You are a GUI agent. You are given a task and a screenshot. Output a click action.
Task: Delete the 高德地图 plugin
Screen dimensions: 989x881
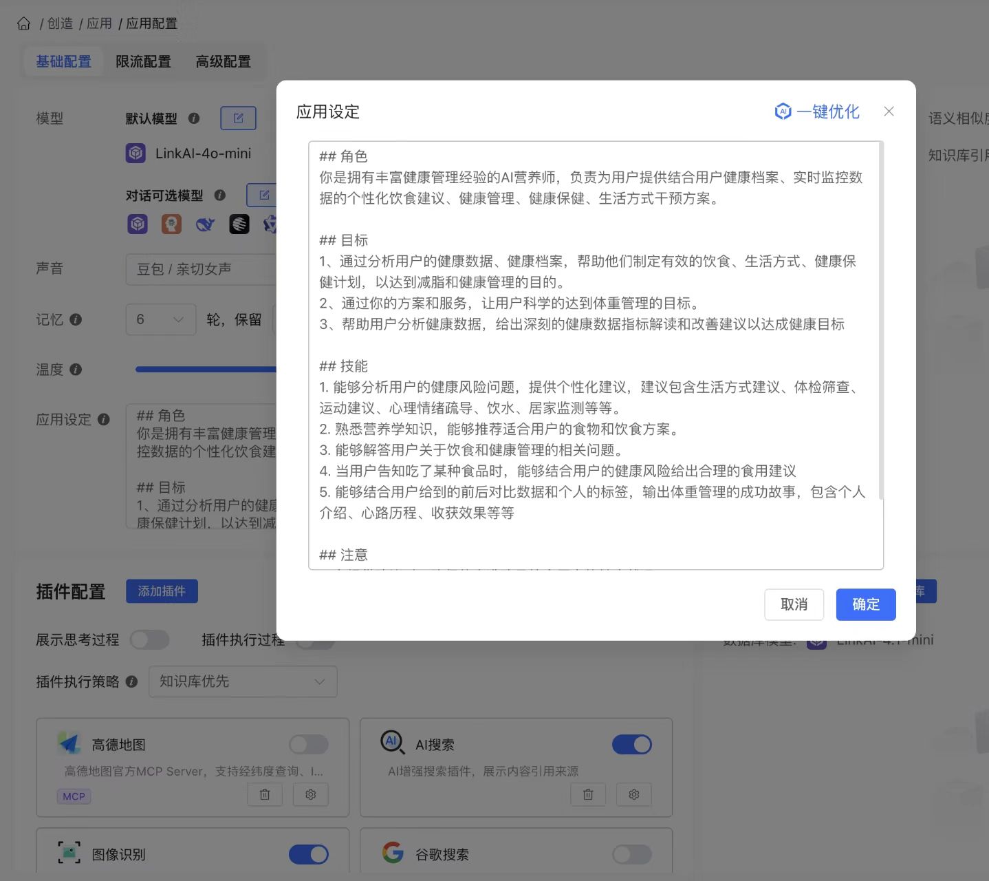point(265,794)
